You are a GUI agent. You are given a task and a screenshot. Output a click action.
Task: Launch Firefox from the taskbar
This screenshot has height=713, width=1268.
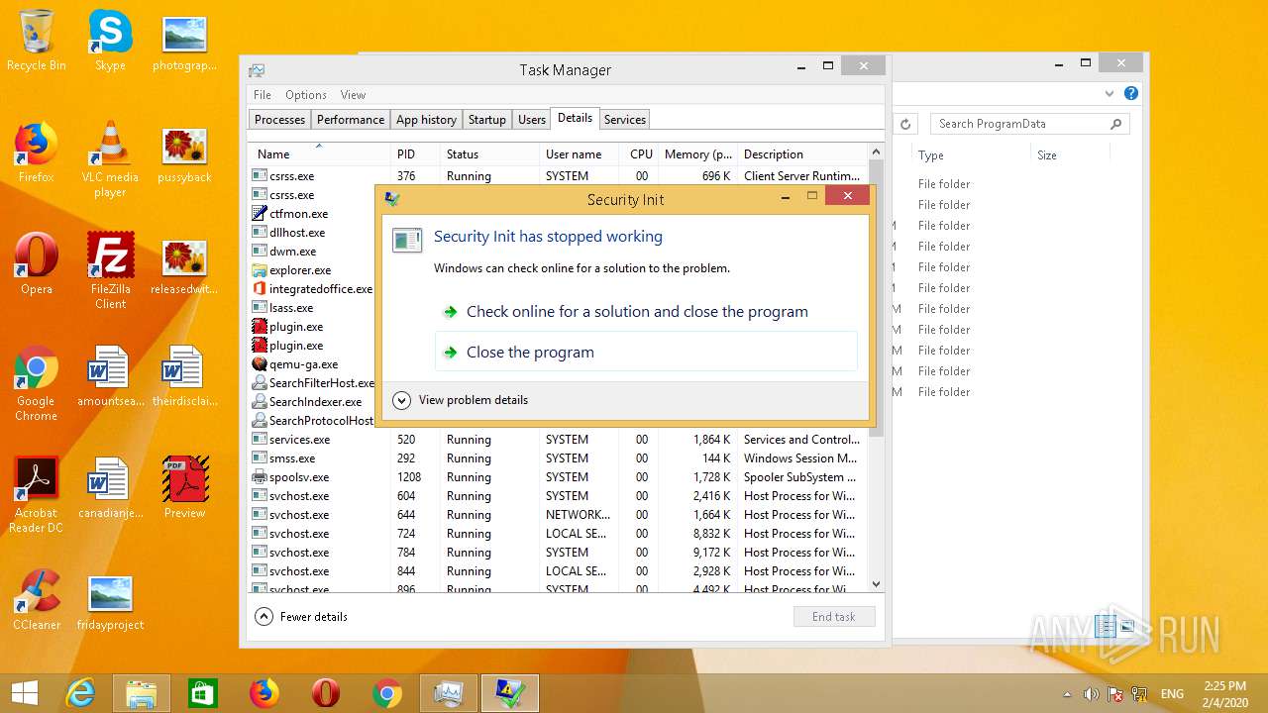click(264, 693)
